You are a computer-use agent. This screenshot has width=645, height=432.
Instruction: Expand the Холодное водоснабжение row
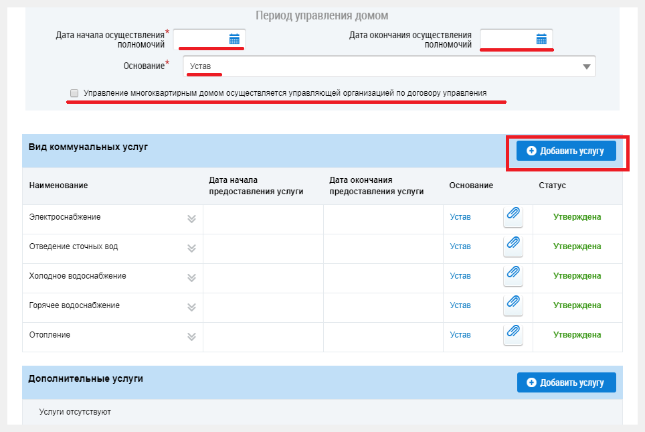pyautogui.click(x=191, y=277)
